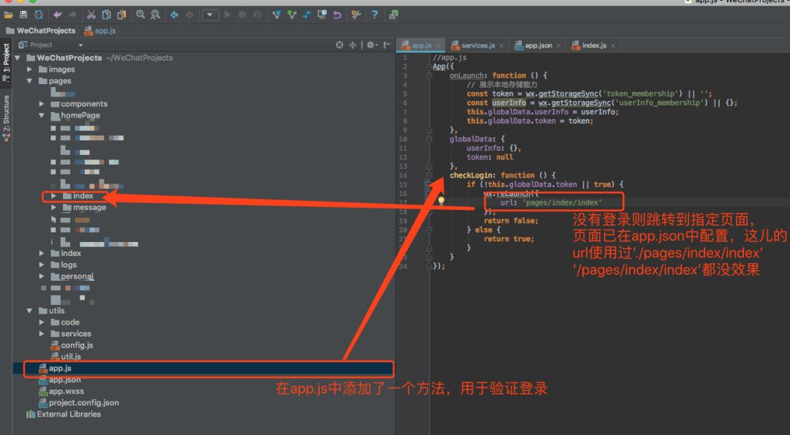This screenshot has width=790, height=435.
Task: Undo the last action via toolbar
Action: point(58,15)
